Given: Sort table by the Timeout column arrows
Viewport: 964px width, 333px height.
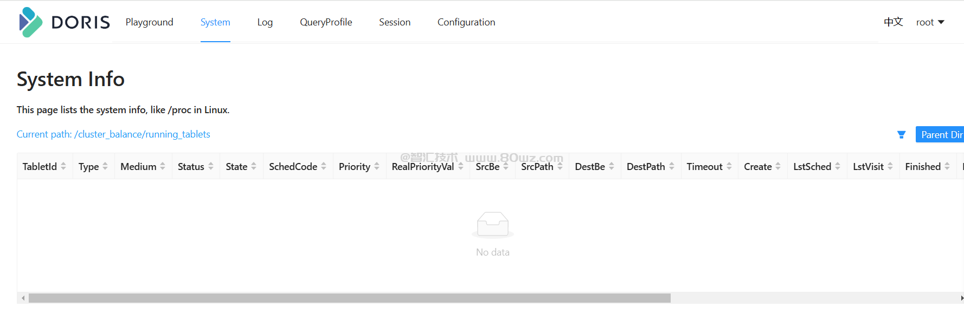Looking at the screenshot, I should 729,167.
